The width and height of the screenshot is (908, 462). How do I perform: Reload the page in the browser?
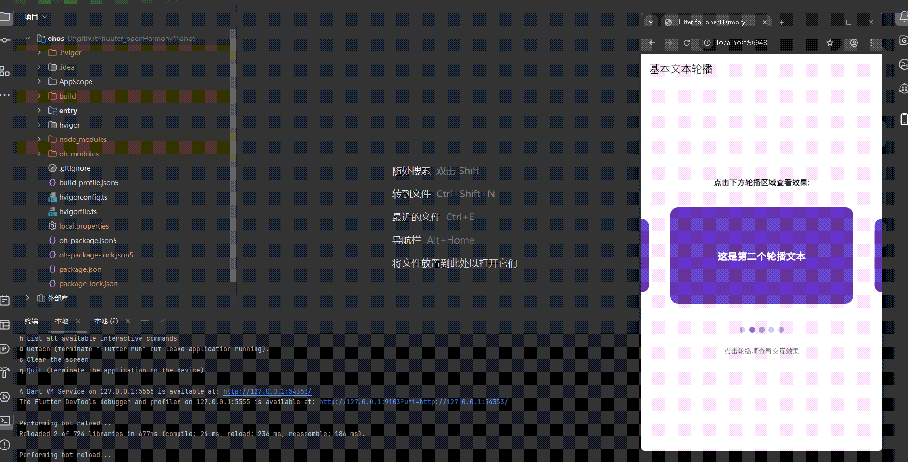tap(687, 42)
